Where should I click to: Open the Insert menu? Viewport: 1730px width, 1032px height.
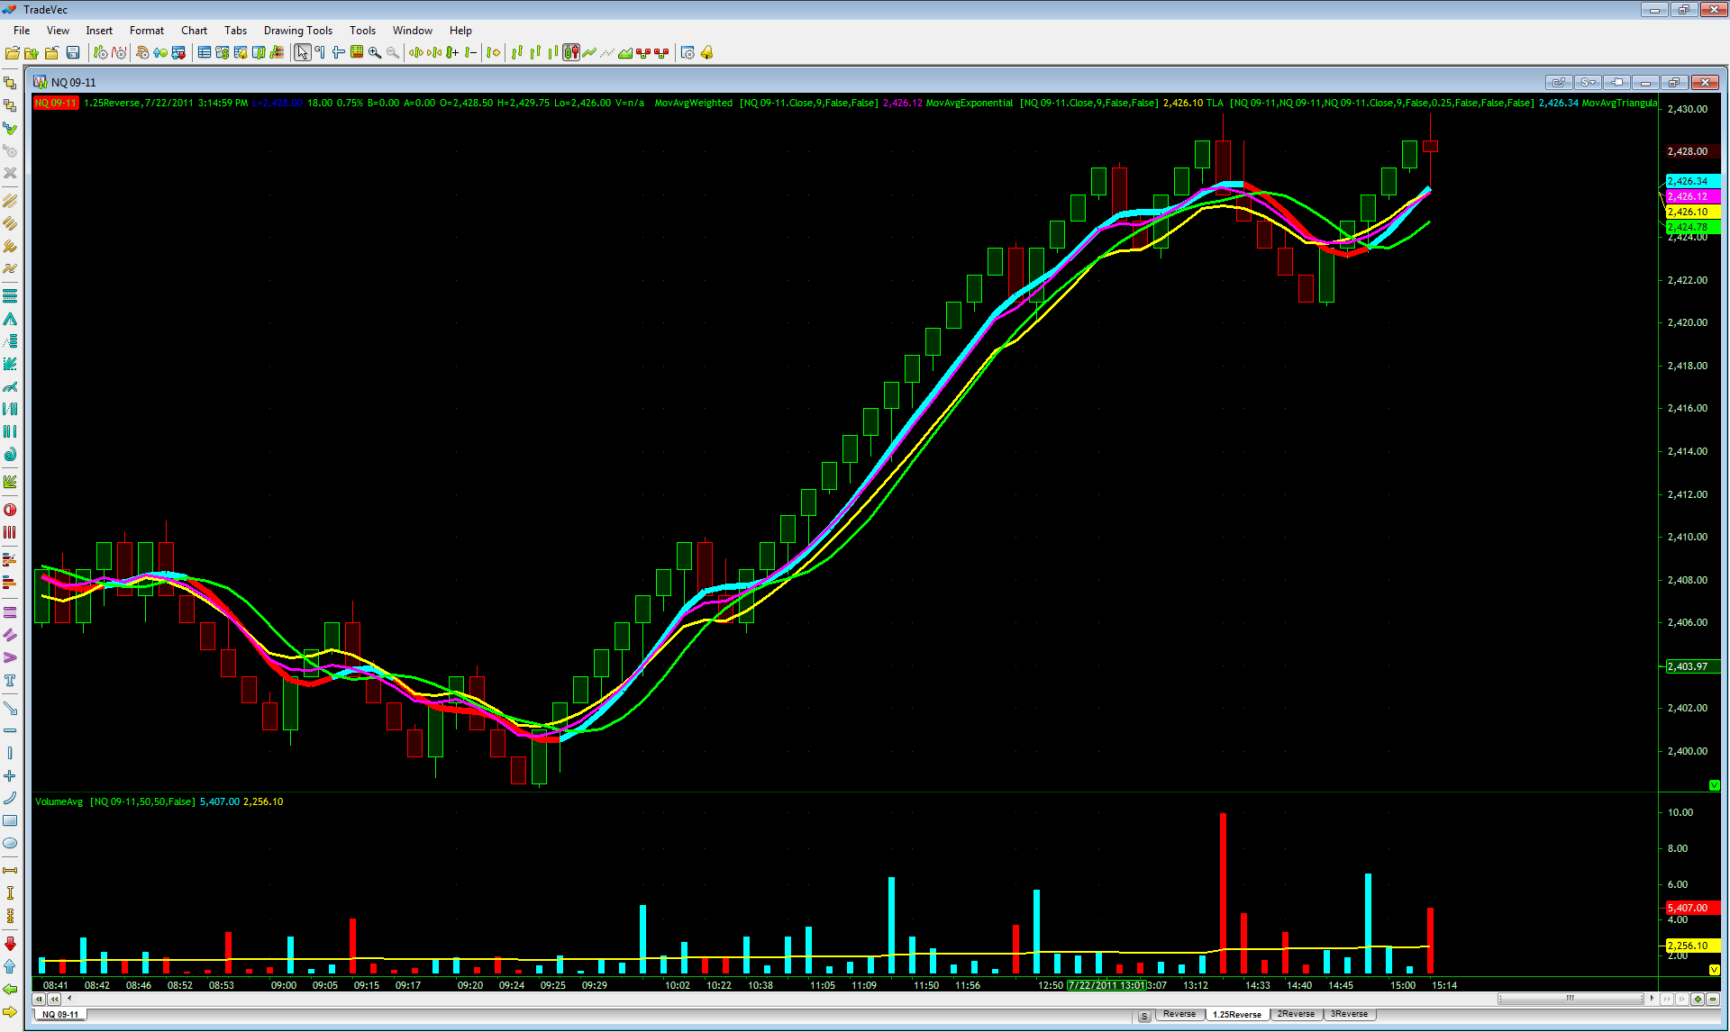[99, 31]
